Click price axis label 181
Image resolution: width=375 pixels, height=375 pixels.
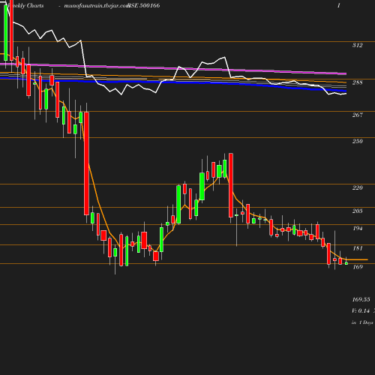pos(357,248)
